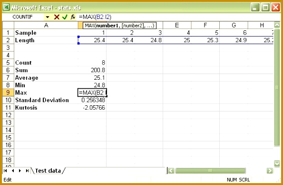Click the Standard Deviation label cell

click(x=46, y=100)
